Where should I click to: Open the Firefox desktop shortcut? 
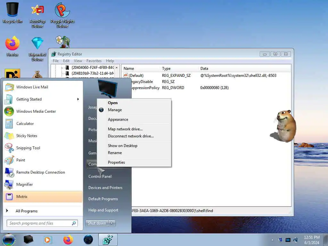(x=12, y=46)
